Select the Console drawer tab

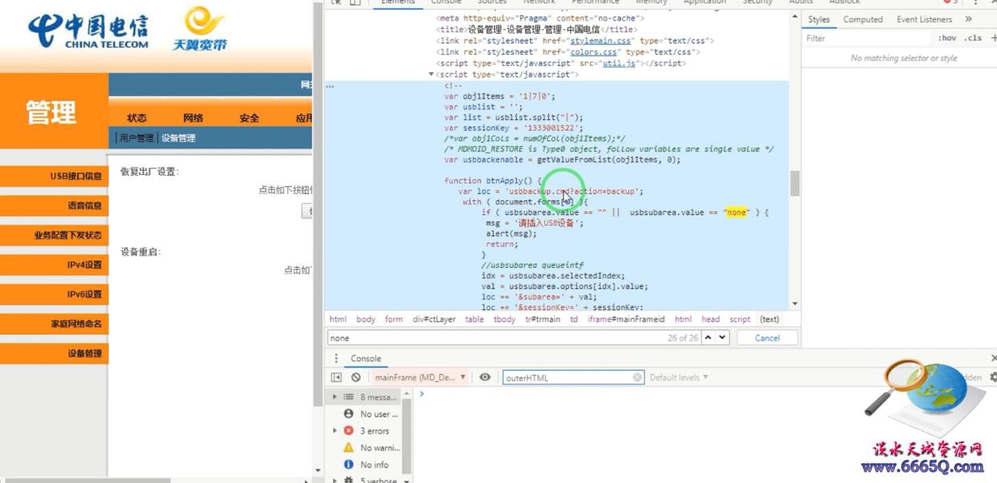point(366,358)
